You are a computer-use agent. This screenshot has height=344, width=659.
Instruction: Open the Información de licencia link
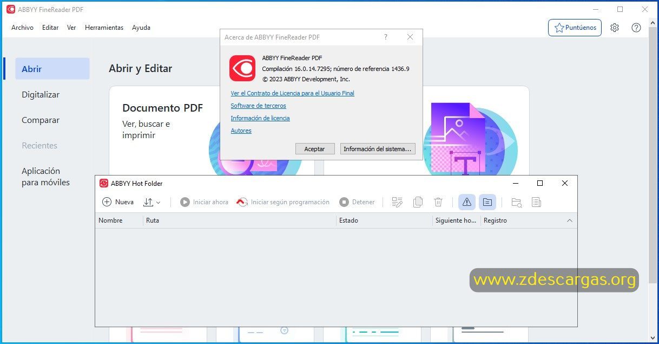(x=260, y=118)
